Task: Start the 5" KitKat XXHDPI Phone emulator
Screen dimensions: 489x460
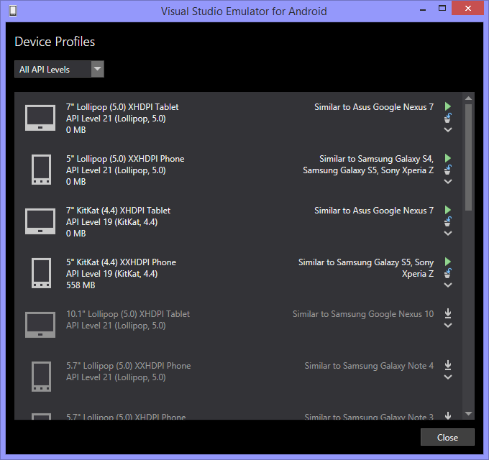Action: coord(448,261)
